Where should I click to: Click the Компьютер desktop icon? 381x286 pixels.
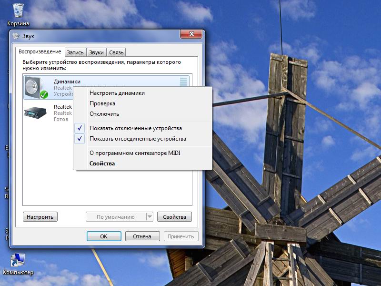[18, 260]
